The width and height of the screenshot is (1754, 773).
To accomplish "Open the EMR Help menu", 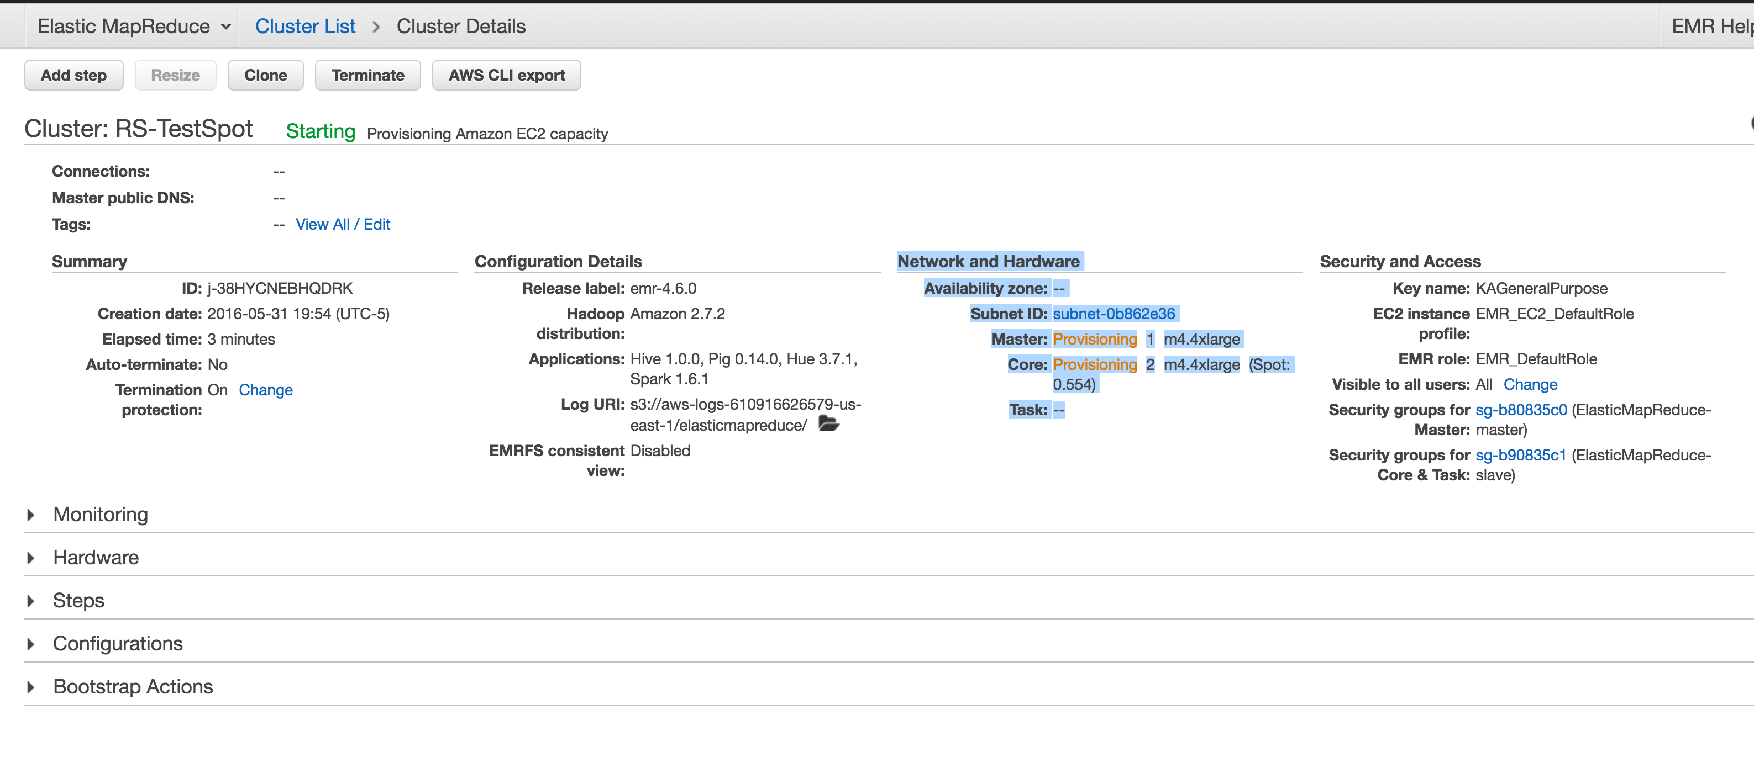I will [1712, 27].
